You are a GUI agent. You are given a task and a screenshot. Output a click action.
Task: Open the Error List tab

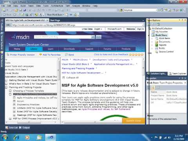(x=12, y=128)
